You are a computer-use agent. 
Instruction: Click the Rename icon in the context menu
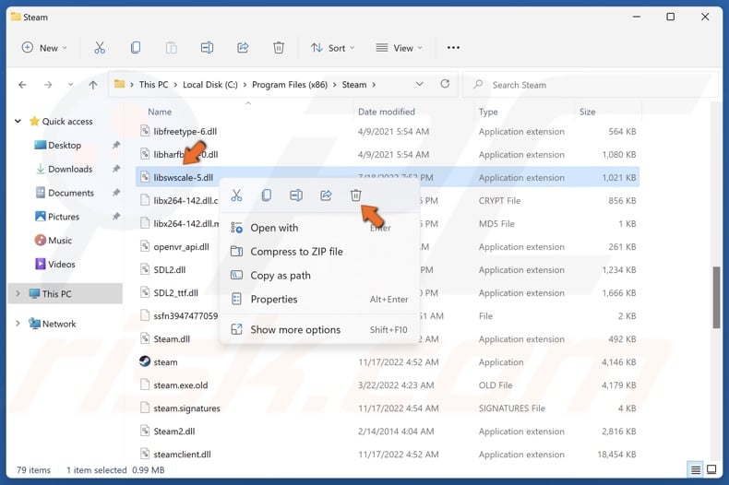point(296,195)
